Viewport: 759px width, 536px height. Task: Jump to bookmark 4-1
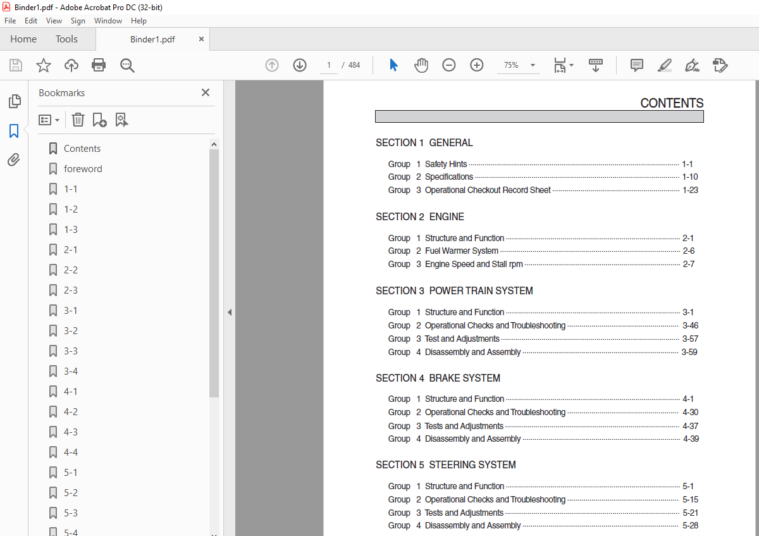pos(71,392)
